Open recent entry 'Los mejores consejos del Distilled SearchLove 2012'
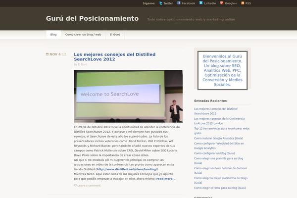 pyautogui.click(x=216, y=111)
